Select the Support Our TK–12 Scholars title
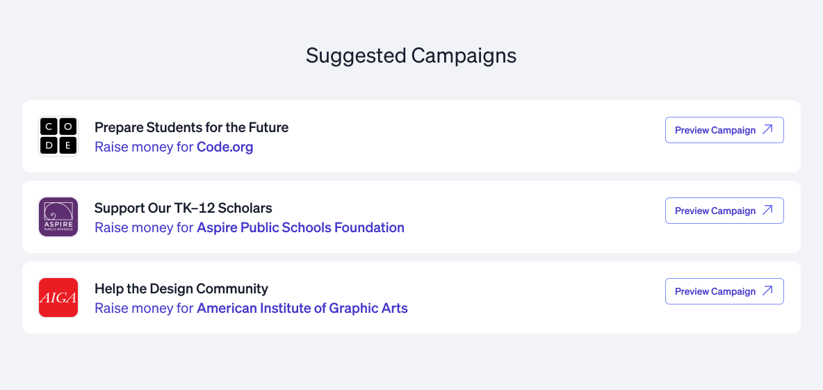This screenshot has width=823, height=390. 184,209
